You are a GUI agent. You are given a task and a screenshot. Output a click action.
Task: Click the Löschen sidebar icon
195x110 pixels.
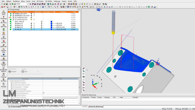click(4, 42)
